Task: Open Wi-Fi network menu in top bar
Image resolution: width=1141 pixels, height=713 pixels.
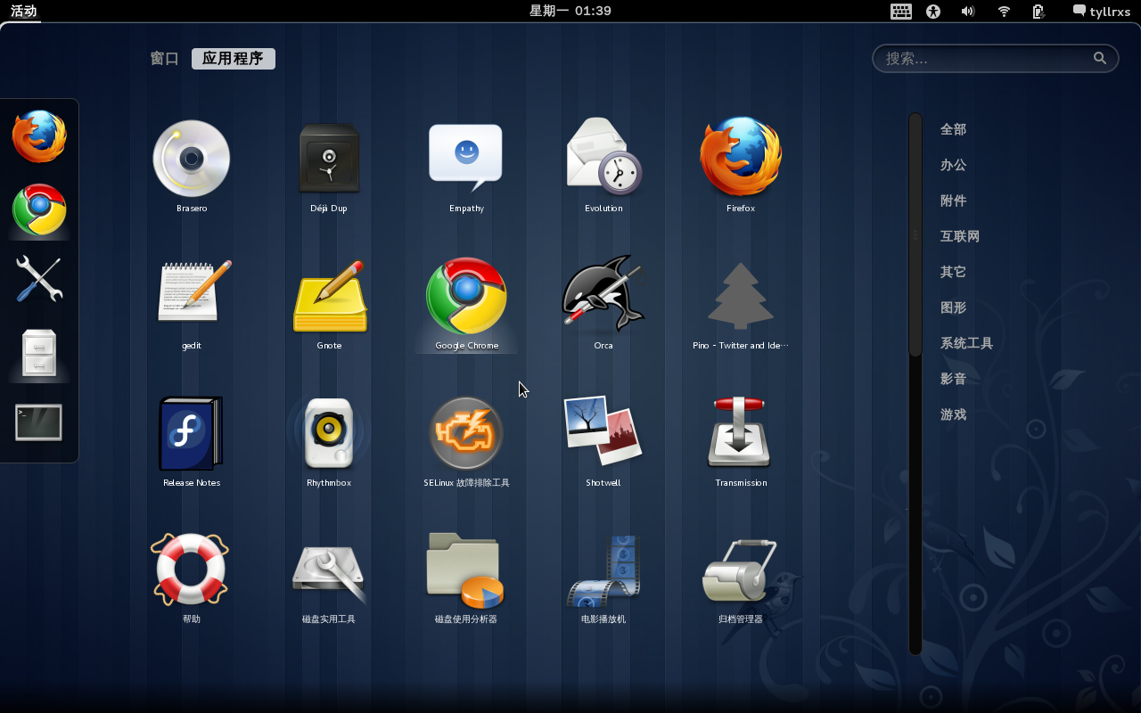Action: click(x=1004, y=11)
